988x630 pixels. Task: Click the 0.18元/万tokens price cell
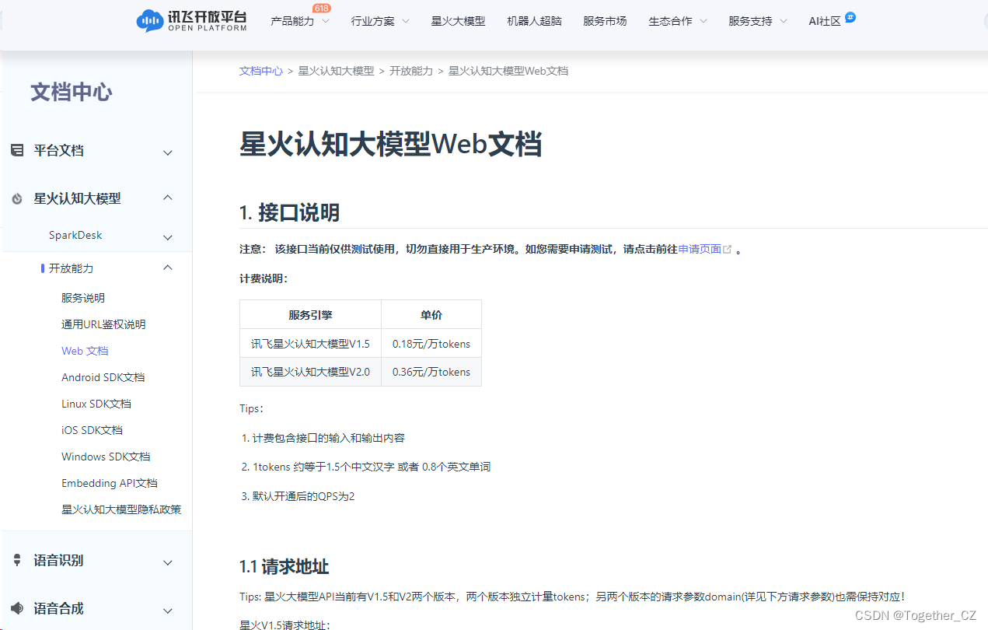click(x=431, y=343)
